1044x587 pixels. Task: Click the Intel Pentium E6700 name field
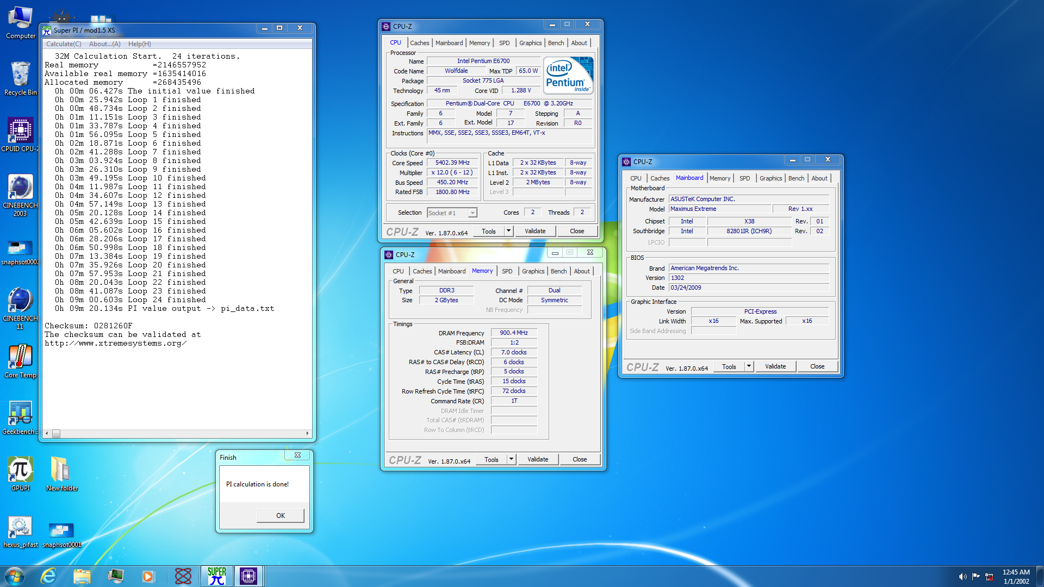483,61
